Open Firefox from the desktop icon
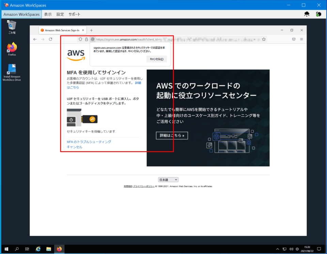Image resolution: width=327 pixels, height=254 pixels. point(11,48)
